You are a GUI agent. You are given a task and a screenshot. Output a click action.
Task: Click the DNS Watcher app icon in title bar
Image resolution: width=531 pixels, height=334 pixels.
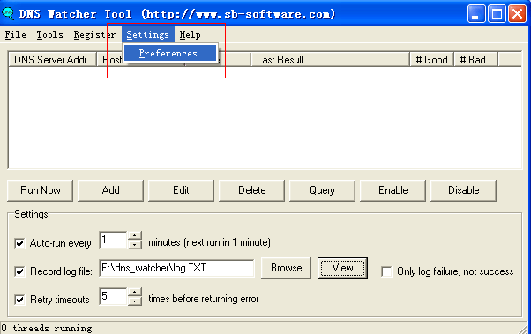(x=7, y=13)
